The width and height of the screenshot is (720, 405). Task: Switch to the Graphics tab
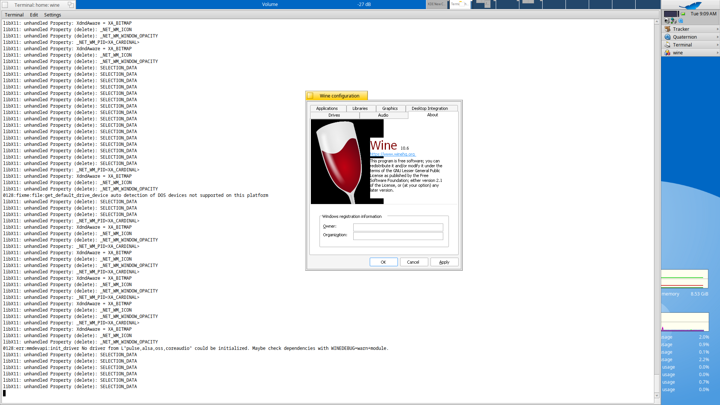pos(390,109)
